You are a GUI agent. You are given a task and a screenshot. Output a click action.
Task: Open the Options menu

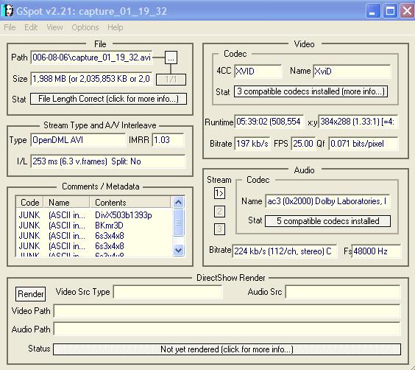(85, 27)
